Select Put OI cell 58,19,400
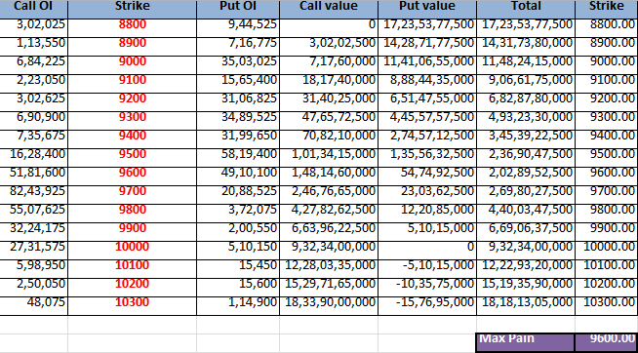 238,154
